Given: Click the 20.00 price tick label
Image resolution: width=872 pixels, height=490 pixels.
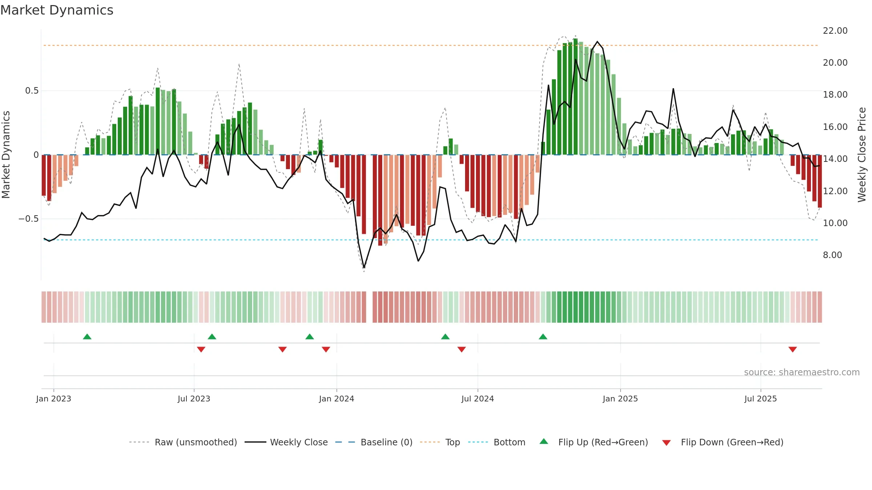Looking at the screenshot, I should (x=835, y=63).
